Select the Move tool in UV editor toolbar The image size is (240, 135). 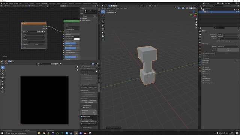(x=3, y=74)
